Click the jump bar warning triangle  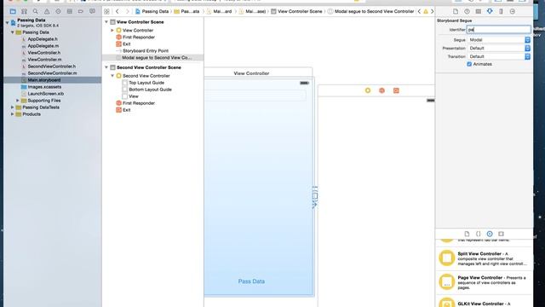click(426, 11)
